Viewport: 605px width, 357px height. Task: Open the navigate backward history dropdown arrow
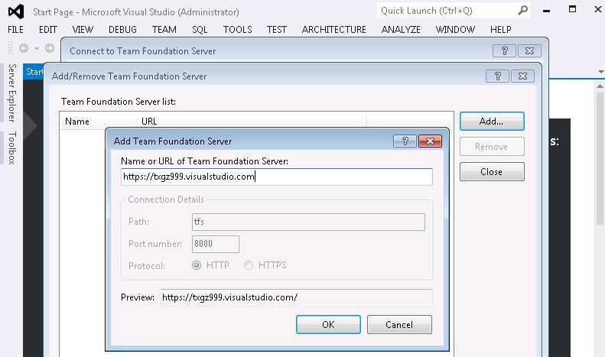37,49
